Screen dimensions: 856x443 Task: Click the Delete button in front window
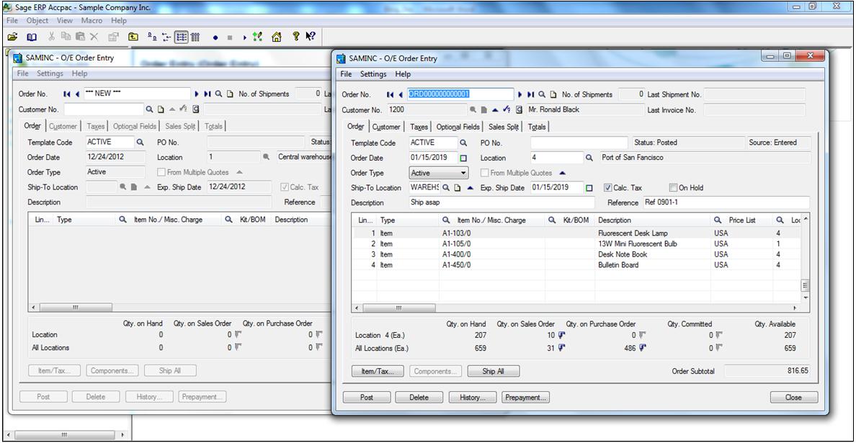click(x=419, y=397)
